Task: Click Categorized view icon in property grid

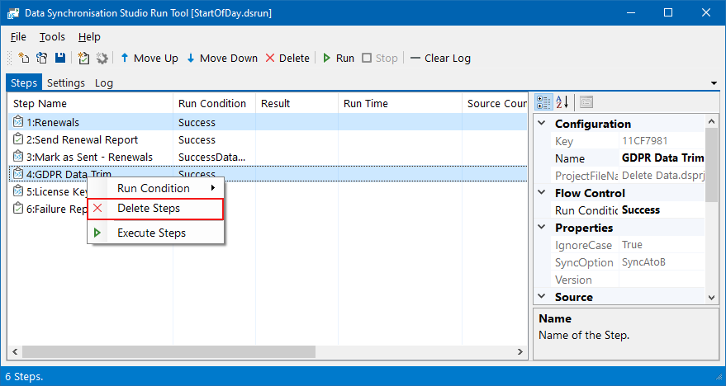Action: coord(543,102)
